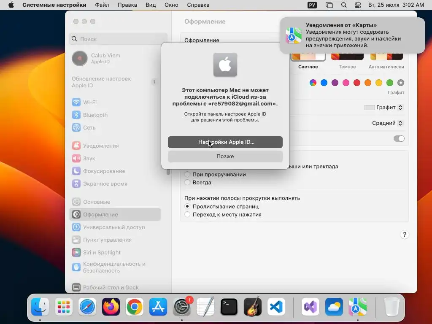Screen dimensions: 432x324
Task: Open the Уведомления bell icon
Action: [76, 146]
